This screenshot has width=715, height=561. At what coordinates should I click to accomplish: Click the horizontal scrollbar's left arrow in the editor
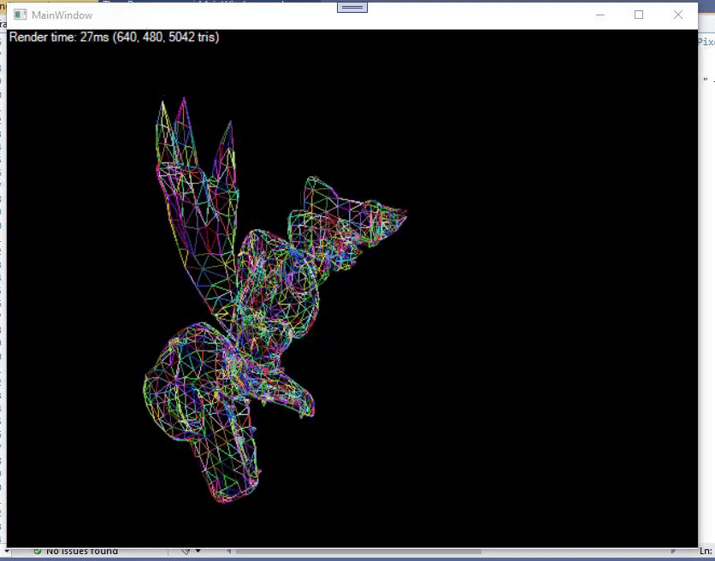tap(229, 552)
